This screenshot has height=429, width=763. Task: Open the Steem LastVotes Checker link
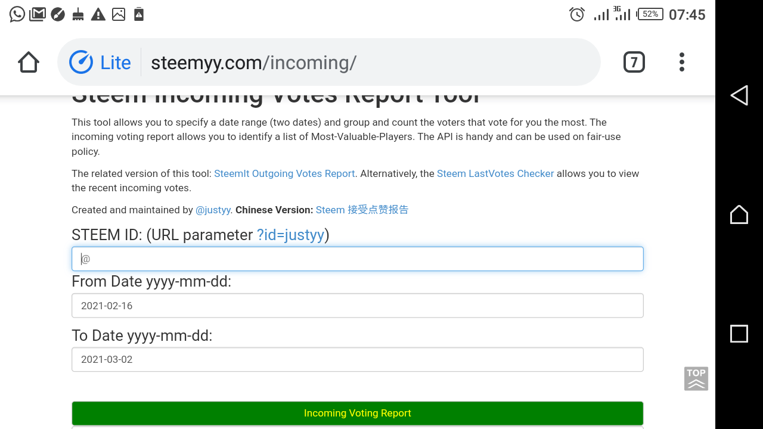pos(495,173)
